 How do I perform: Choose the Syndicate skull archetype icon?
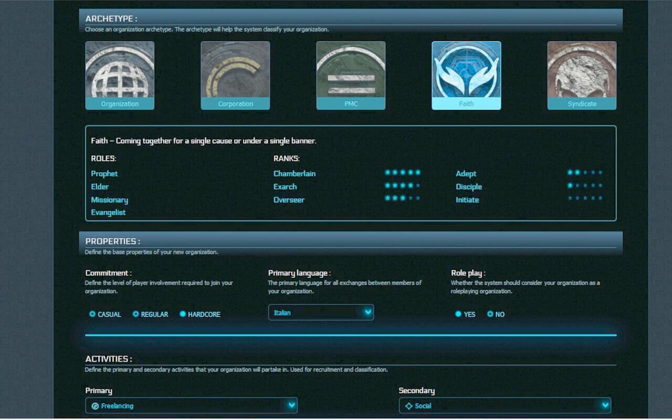click(x=582, y=70)
